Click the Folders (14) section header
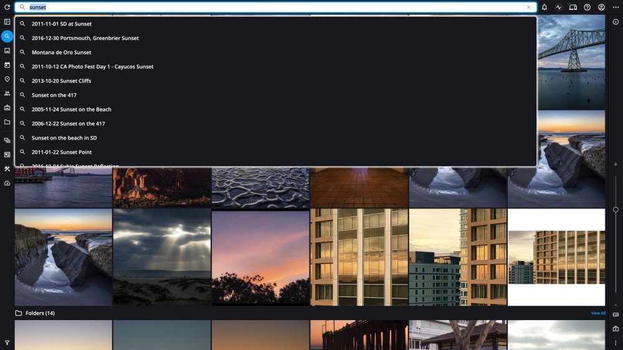This screenshot has width=623, height=350. click(x=40, y=313)
